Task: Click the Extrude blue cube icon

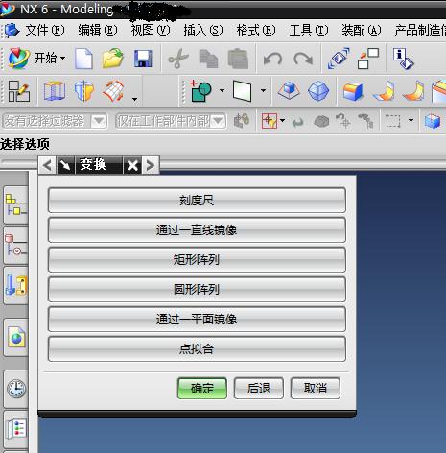Action: click(x=289, y=91)
